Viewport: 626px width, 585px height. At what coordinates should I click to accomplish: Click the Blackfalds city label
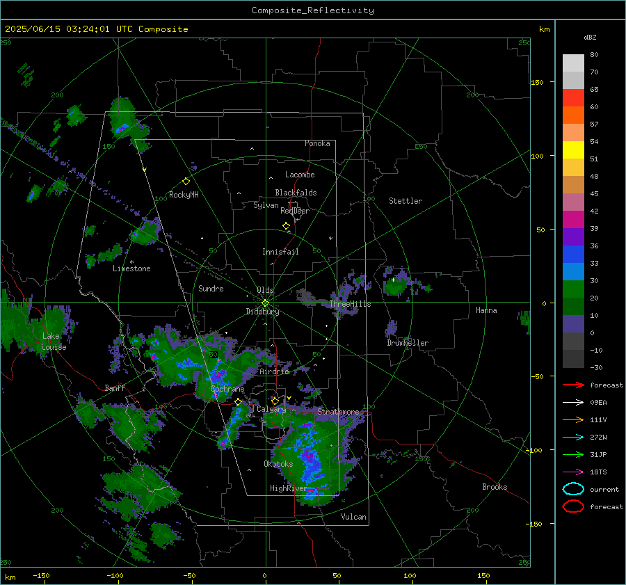[296, 193]
